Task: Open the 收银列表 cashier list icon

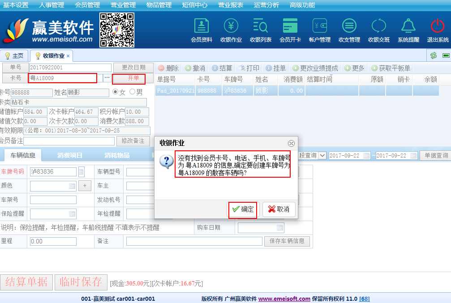Action: (x=261, y=30)
